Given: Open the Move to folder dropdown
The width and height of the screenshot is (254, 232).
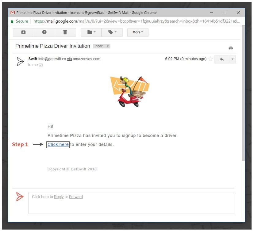Looking at the screenshot, I should 91,32.
